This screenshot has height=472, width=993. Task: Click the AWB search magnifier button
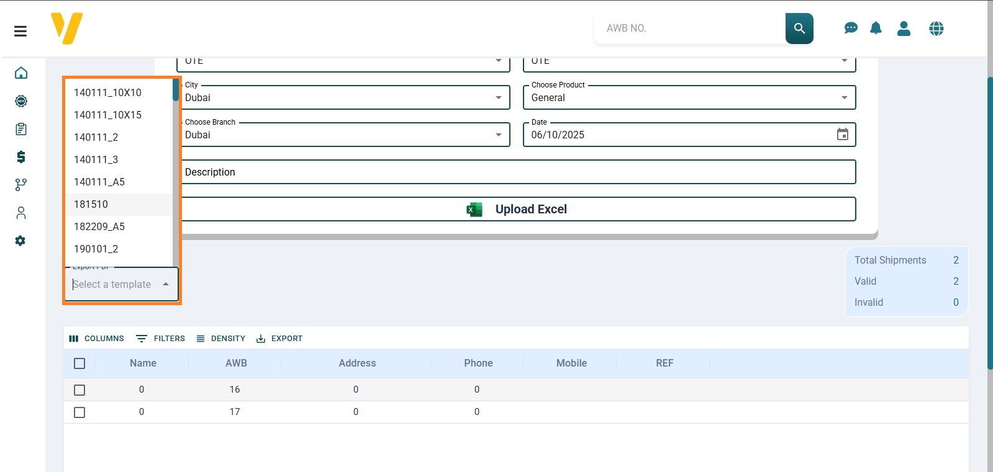coord(799,29)
